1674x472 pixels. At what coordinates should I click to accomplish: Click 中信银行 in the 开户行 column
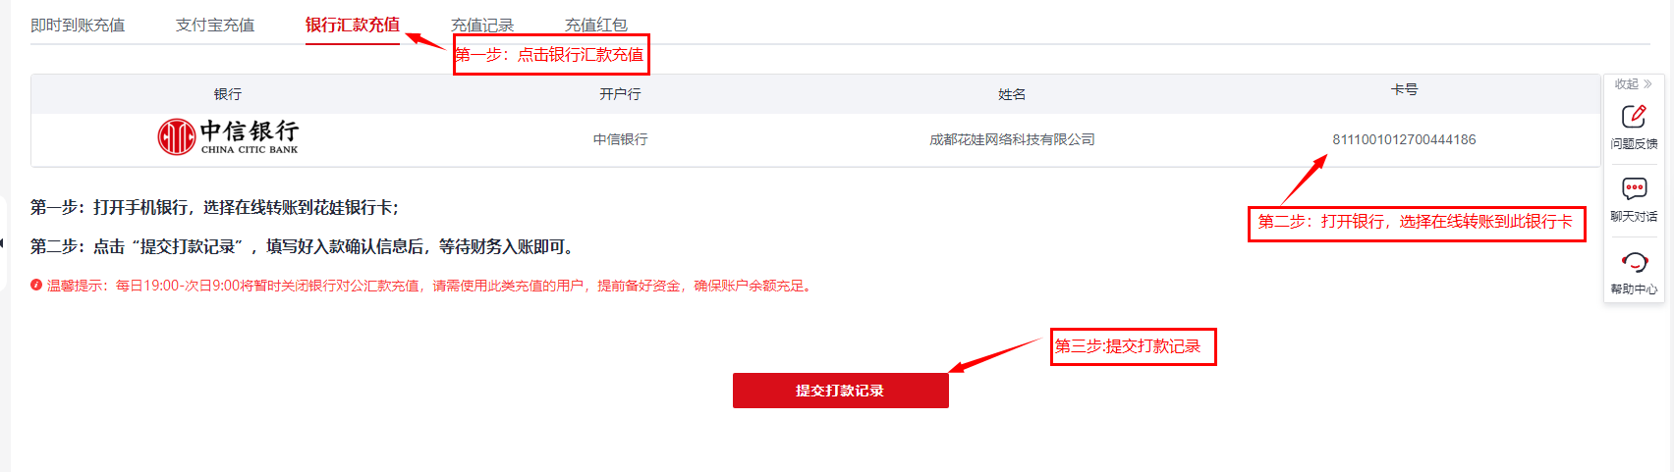pyautogui.click(x=620, y=139)
